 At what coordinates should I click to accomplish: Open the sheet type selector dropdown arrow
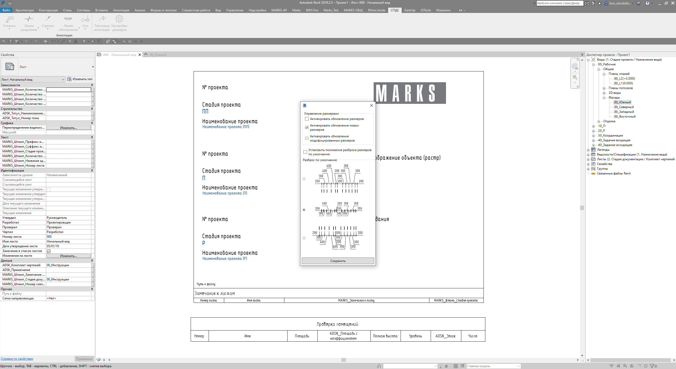[x=93, y=67]
